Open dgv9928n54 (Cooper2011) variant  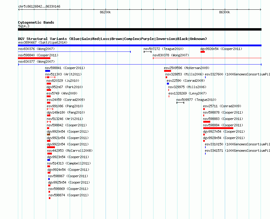[x=224, y=138]
